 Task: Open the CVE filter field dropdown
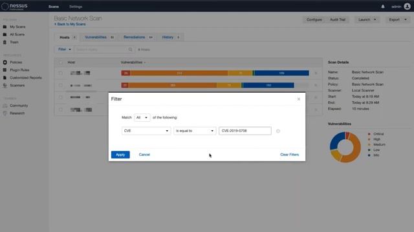click(x=146, y=131)
